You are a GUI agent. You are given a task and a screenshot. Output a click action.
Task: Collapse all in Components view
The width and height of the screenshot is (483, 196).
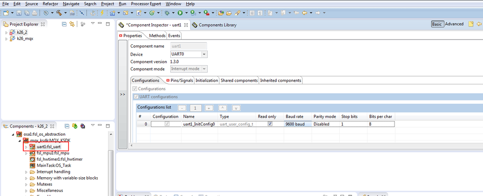coord(67,126)
